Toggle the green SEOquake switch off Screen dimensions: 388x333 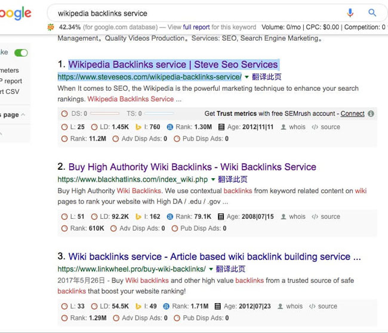coord(21,53)
